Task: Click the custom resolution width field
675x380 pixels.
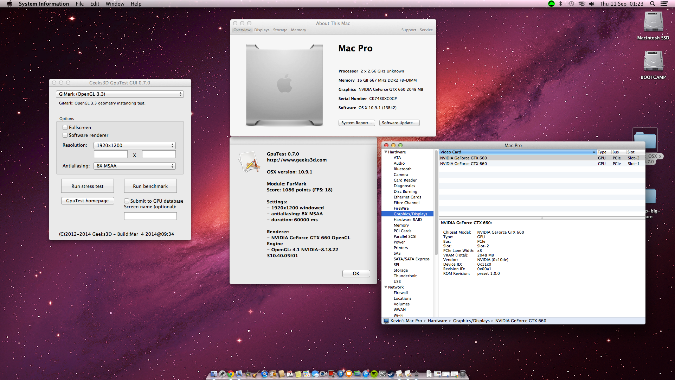Action: click(111, 154)
